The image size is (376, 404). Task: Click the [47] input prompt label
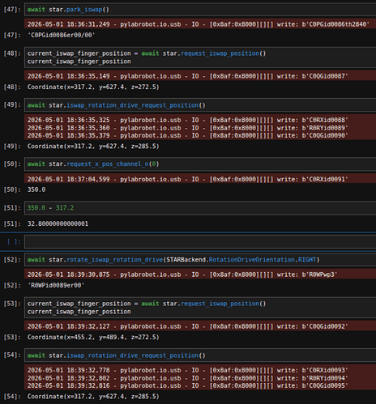click(x=12, y=10)
